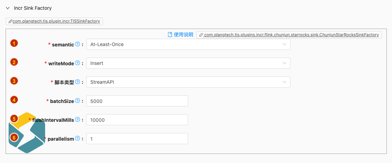392x163 pixels.
Task: Click the help icon beside parallelism
Action: [x=77, y=139]
